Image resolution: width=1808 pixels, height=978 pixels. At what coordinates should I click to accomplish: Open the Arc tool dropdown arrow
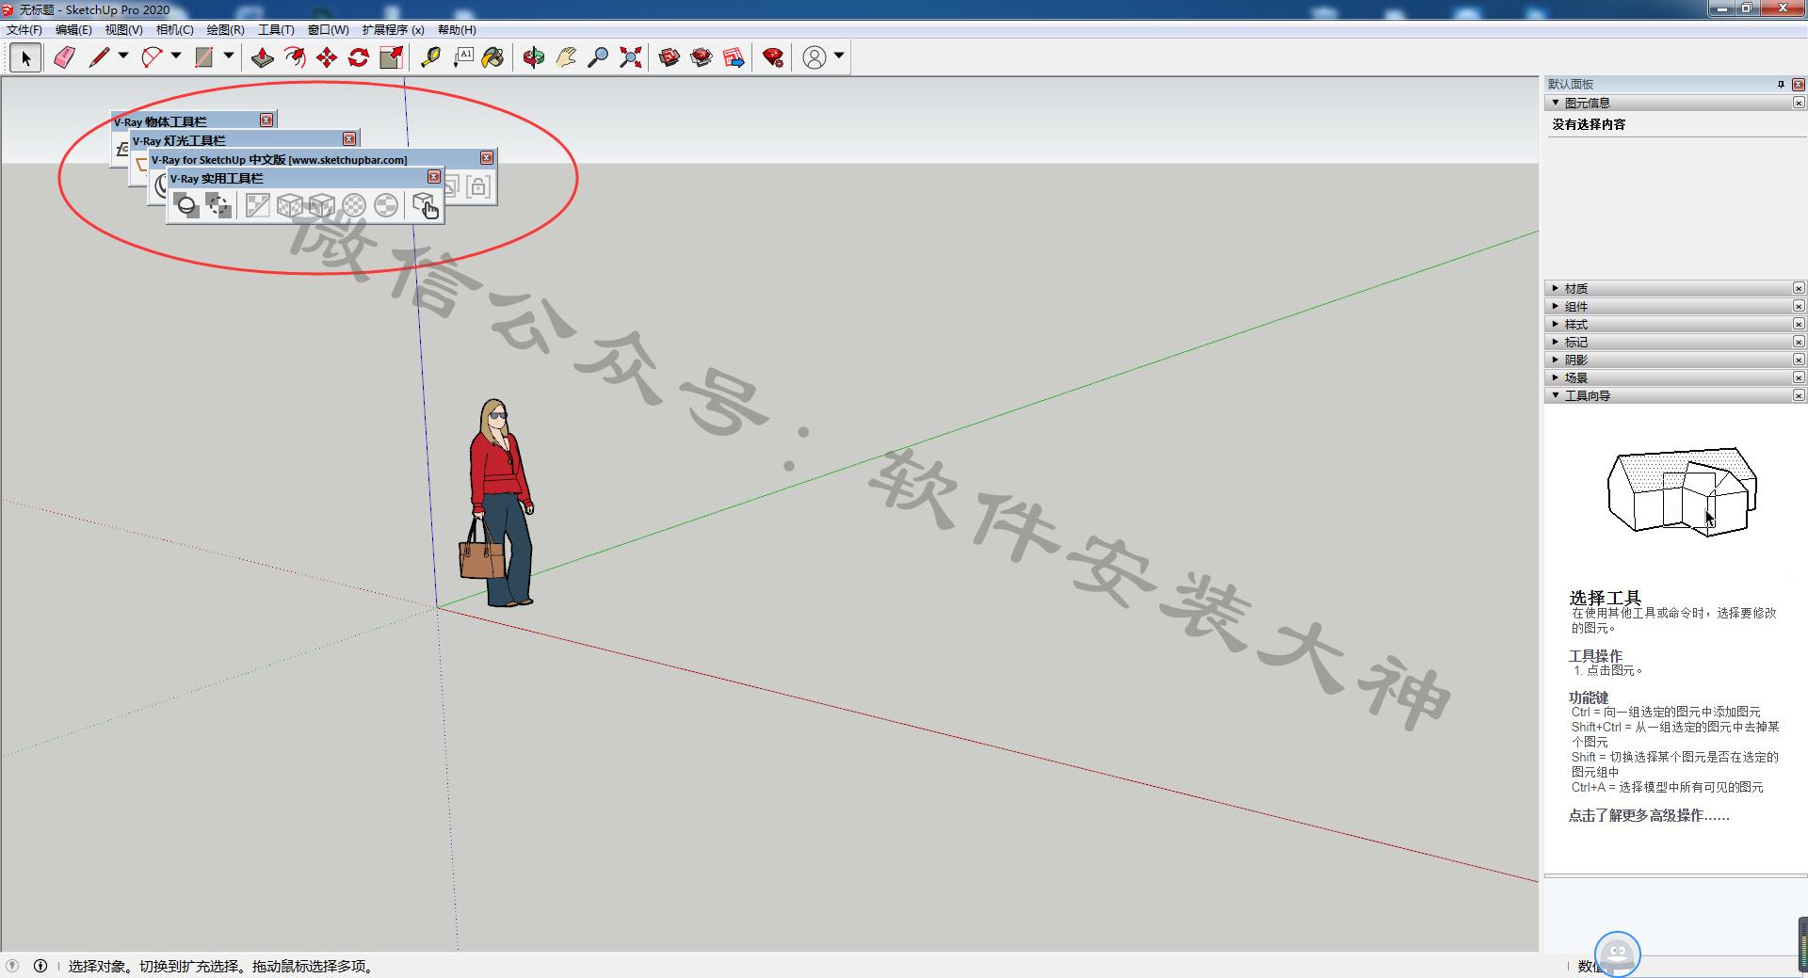tap(176, 56)
